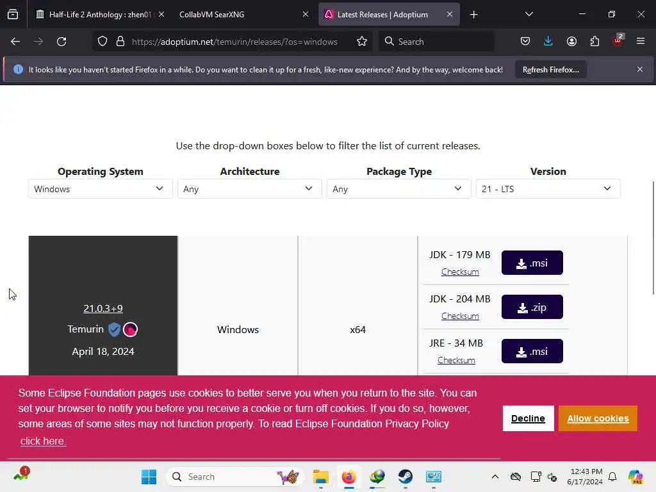Open Checksum for JDK 179 MB

tap(460, 272)
